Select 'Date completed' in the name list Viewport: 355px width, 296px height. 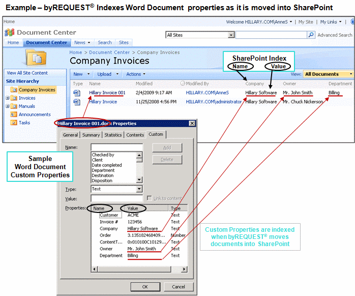click(107, 165)
